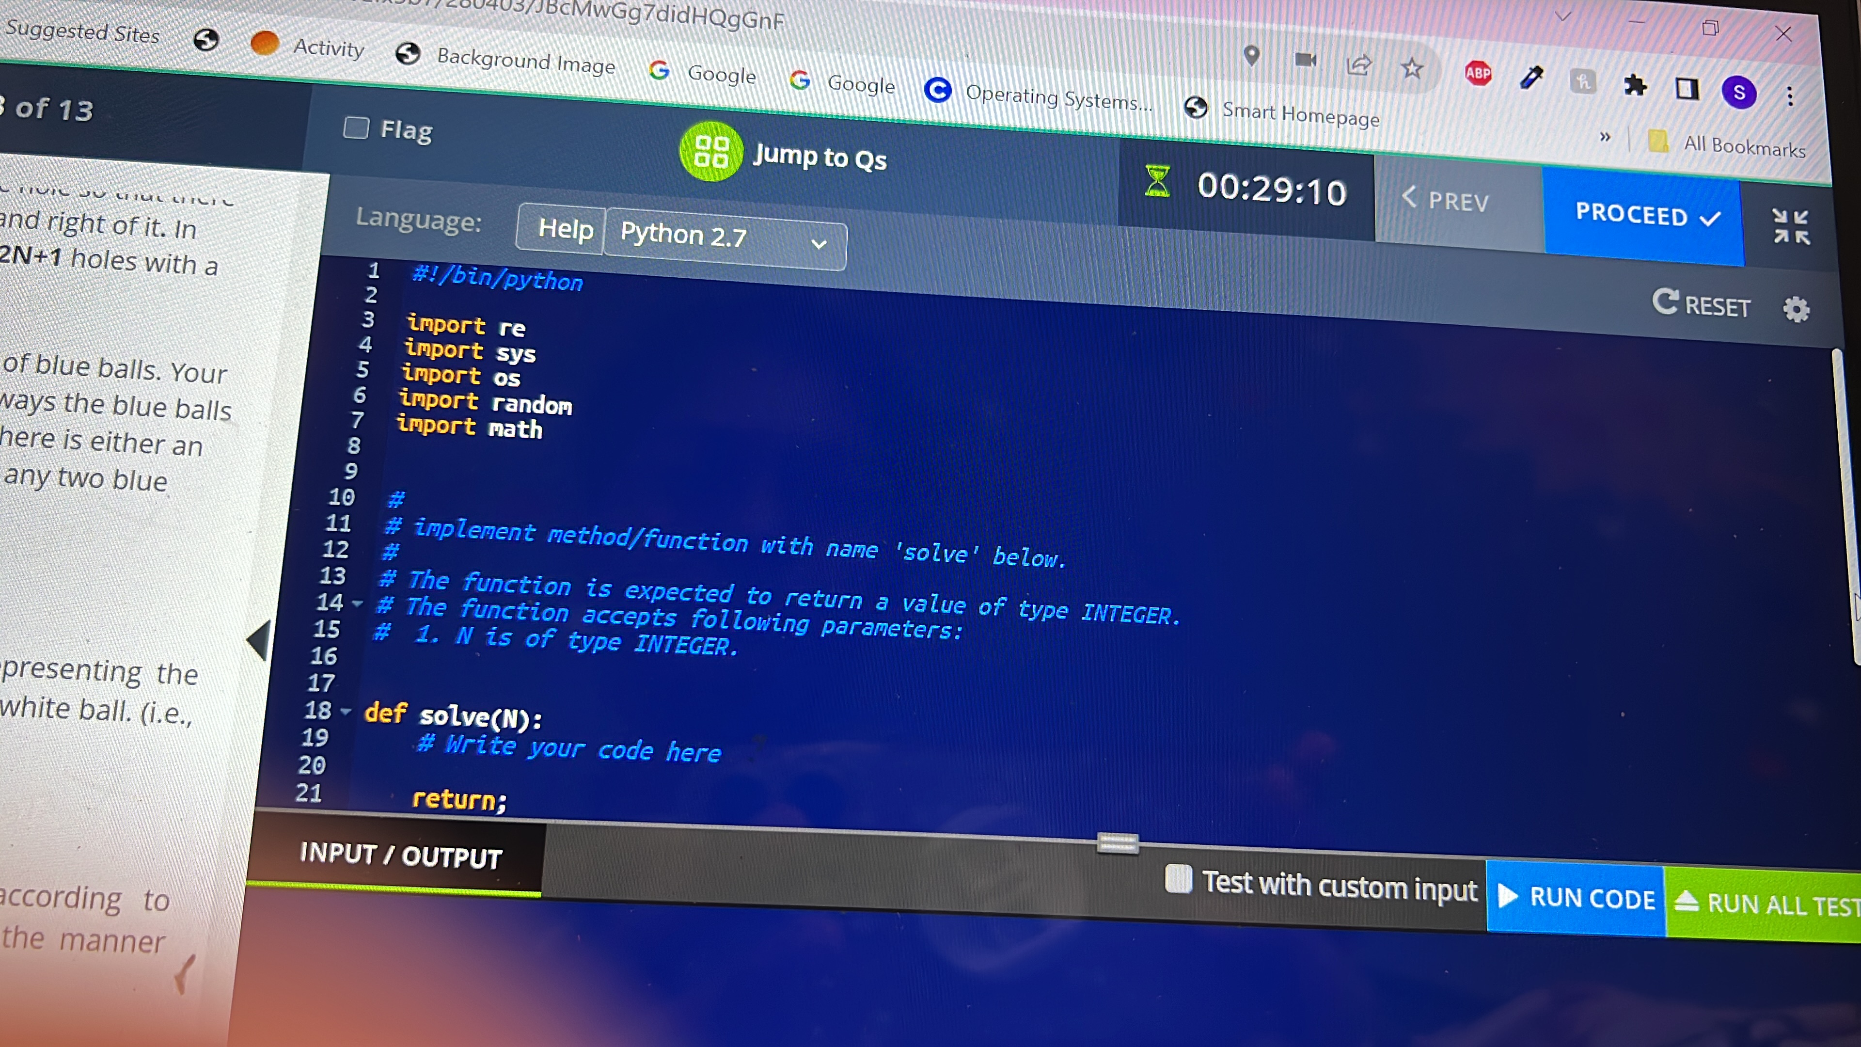
Task: Exit fullscreen using the collapse arrows icon
Action: 1791,225
